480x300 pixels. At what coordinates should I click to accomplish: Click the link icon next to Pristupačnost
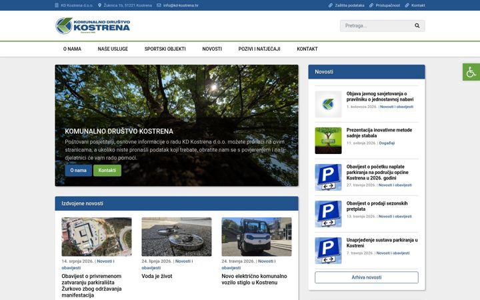tap(371, 5)
